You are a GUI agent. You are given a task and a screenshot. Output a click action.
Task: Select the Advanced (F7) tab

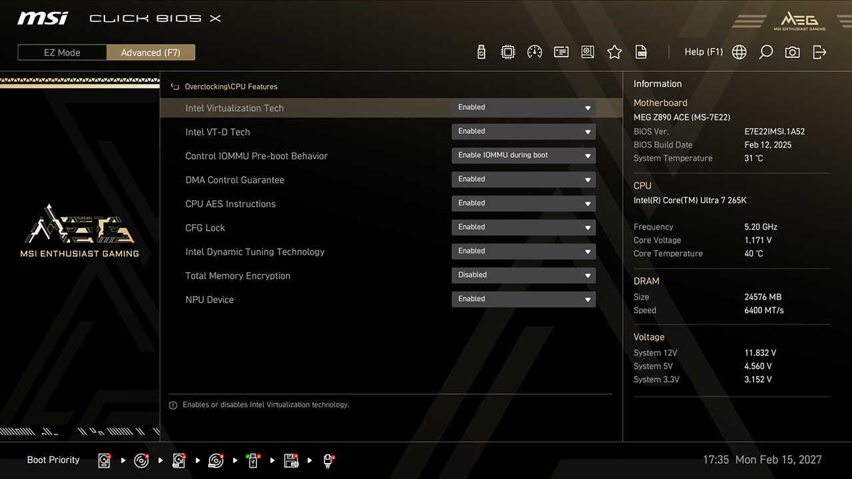(150, 53)
